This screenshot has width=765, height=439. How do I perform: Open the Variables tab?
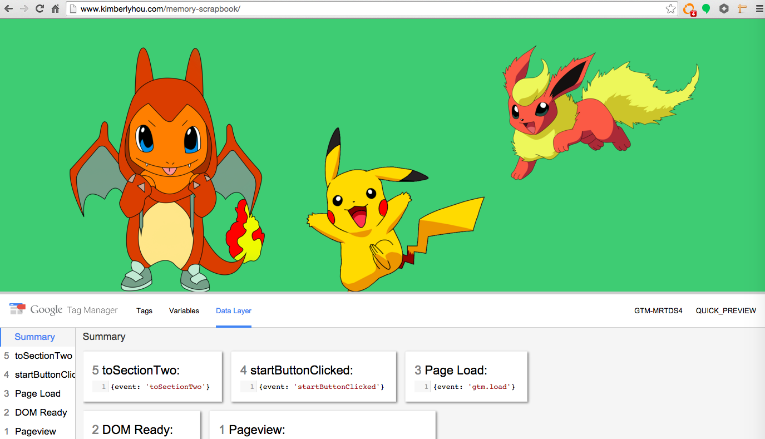tap(184, 310)
